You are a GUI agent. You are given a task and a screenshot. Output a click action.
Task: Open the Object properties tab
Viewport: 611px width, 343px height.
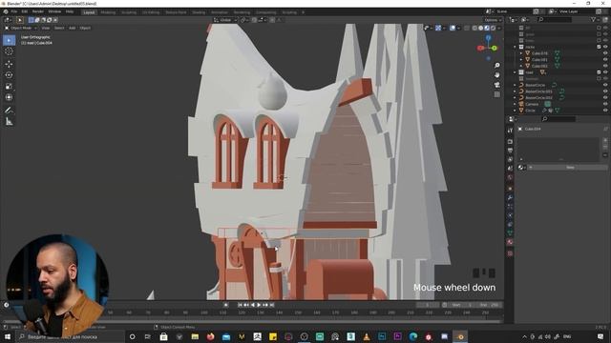point(510,189)
